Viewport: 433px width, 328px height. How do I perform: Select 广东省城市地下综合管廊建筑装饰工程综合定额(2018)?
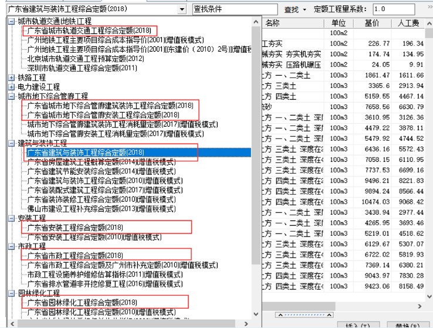pyautogui.click(x=110, y=106)
